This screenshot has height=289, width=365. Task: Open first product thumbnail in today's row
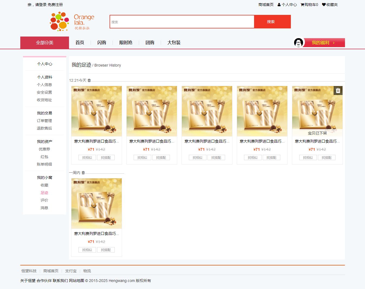[97, 111]
